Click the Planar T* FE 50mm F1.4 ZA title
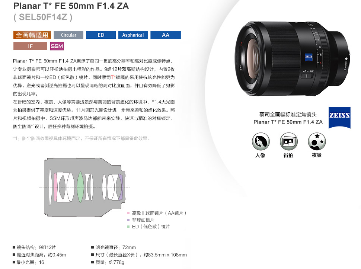Viewport: 361px width, 269px height. tap(71, 6)
